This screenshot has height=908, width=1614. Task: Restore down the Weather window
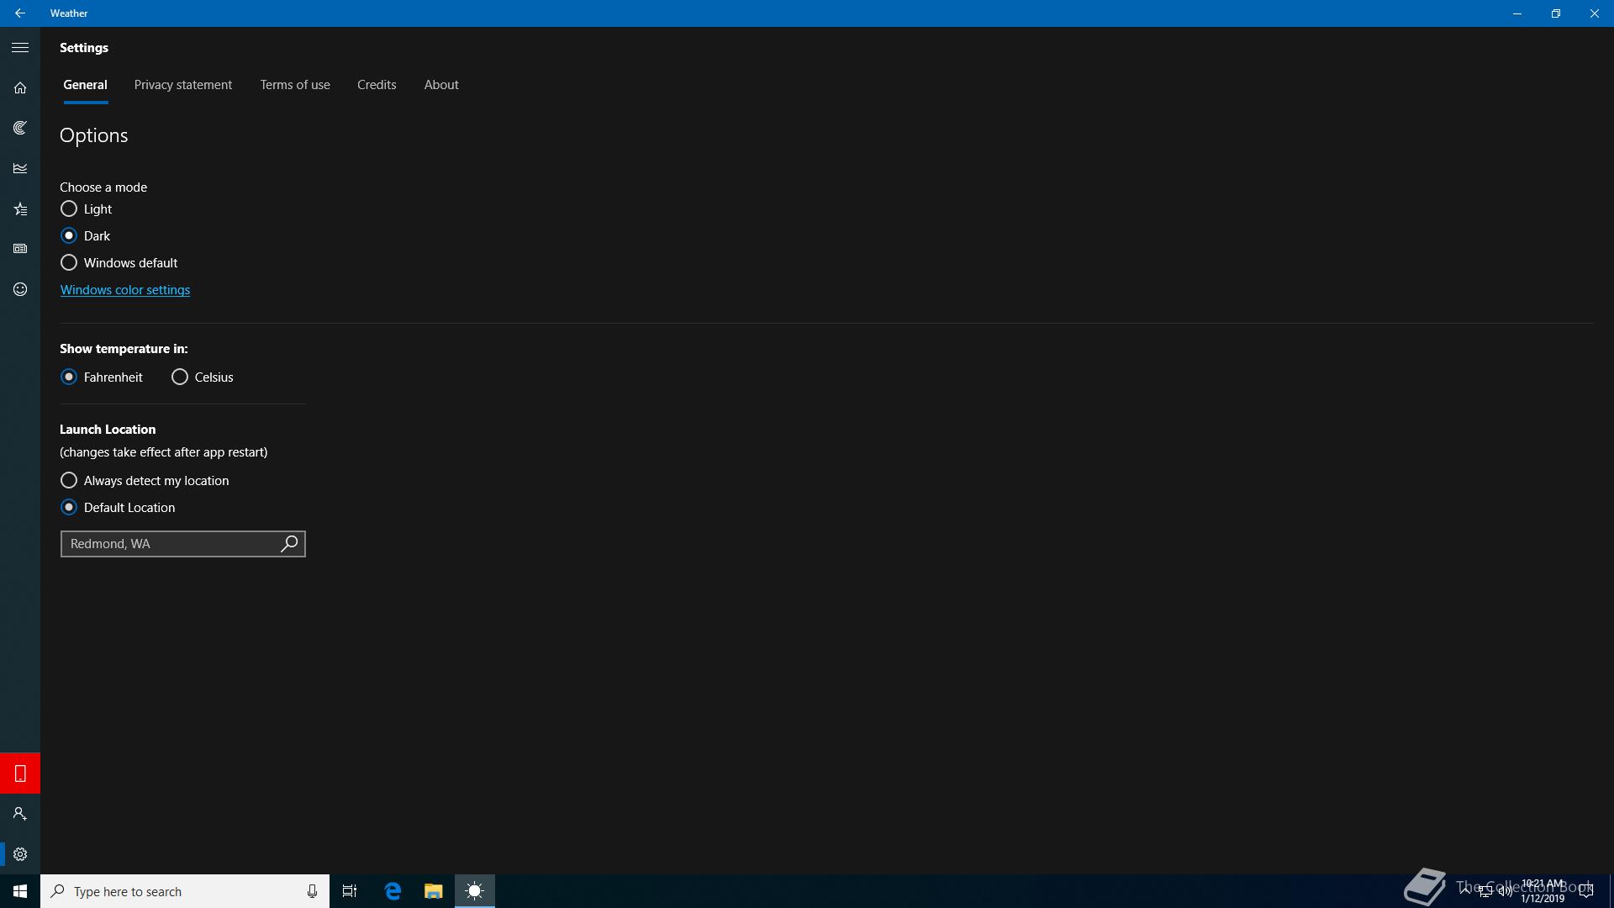coord(1556,13)
